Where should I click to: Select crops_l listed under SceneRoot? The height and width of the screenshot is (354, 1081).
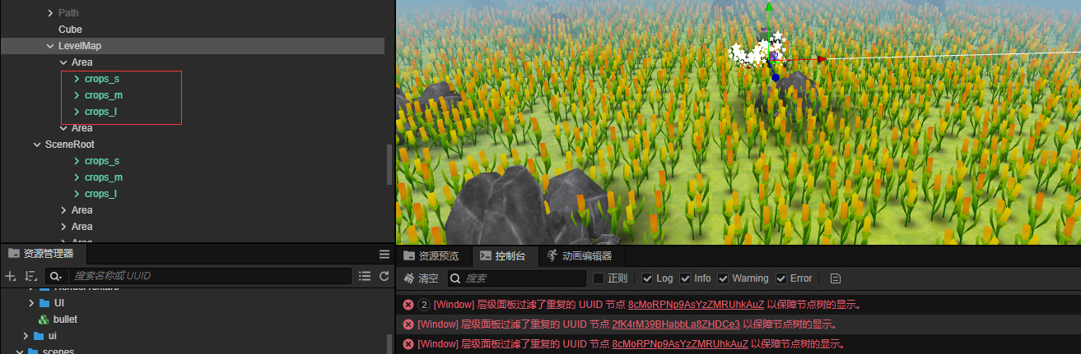(100, 194)
